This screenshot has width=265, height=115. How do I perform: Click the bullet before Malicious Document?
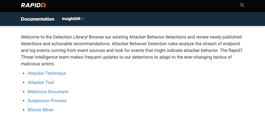point(23,92)
